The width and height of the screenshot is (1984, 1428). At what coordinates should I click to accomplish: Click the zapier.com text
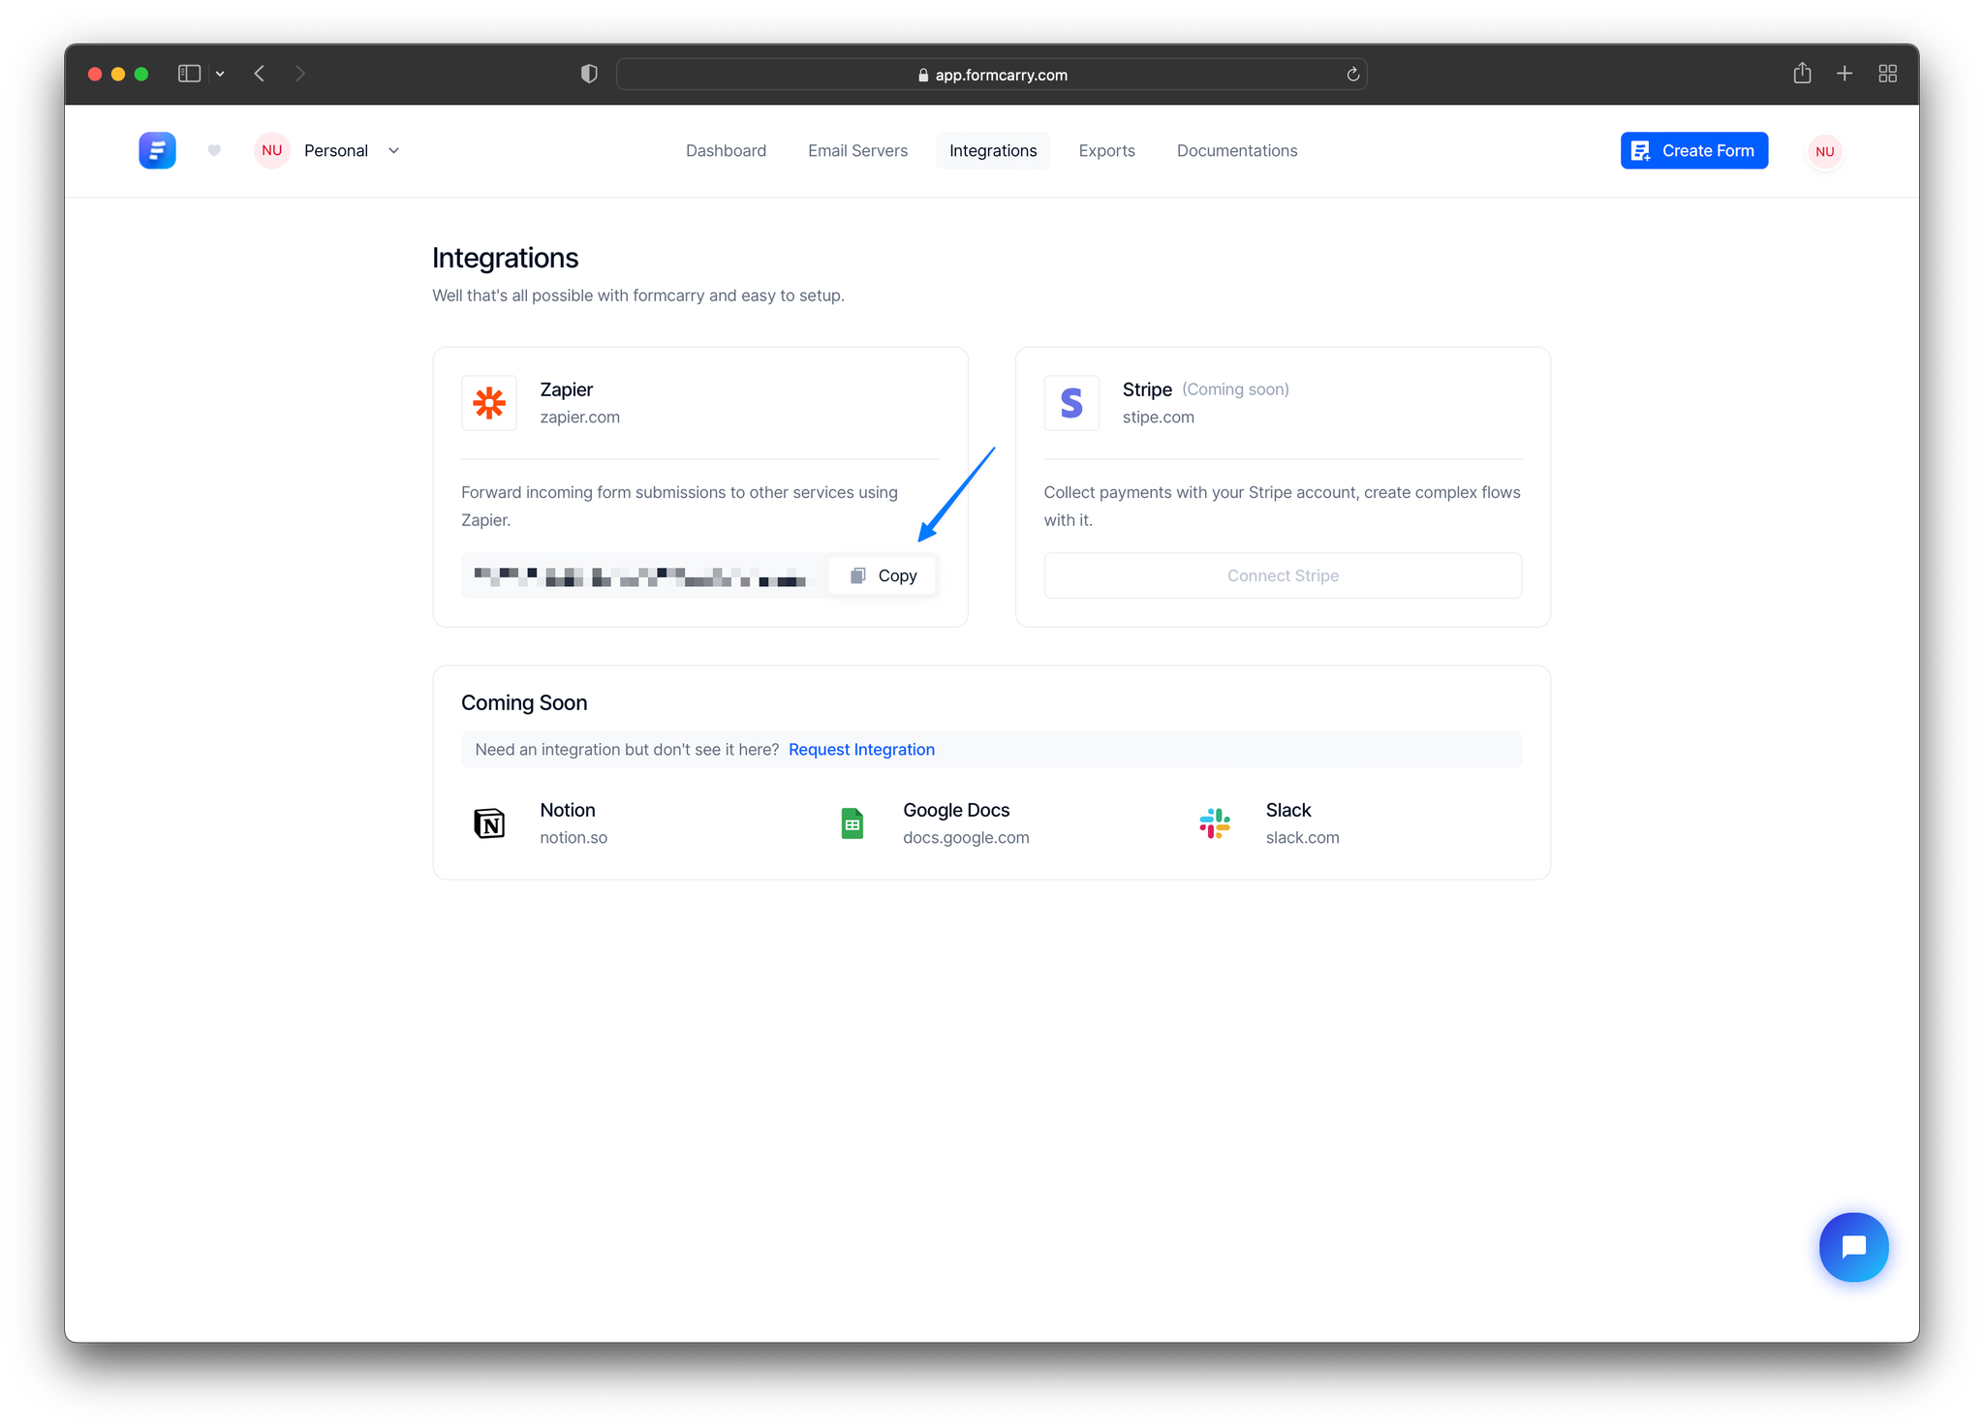(579, 417)
